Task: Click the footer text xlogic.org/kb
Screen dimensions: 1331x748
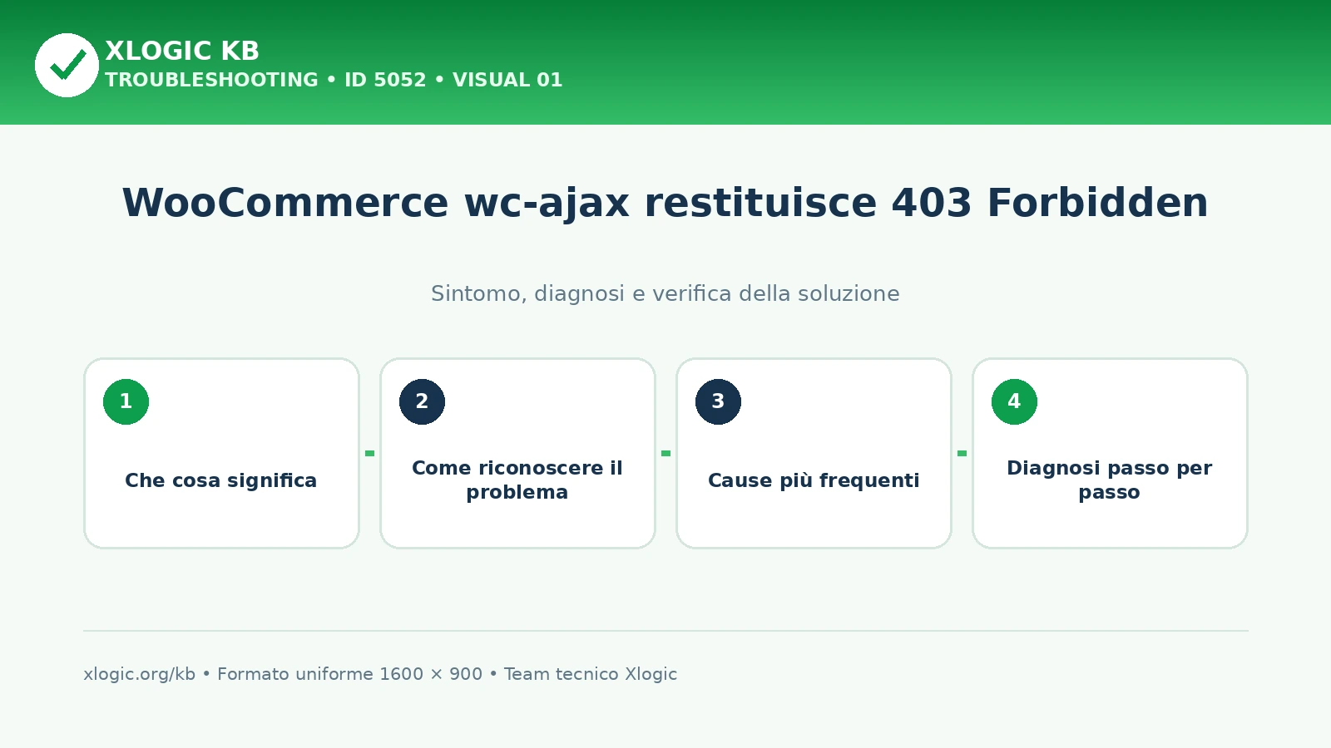Action: pos(139,674)
